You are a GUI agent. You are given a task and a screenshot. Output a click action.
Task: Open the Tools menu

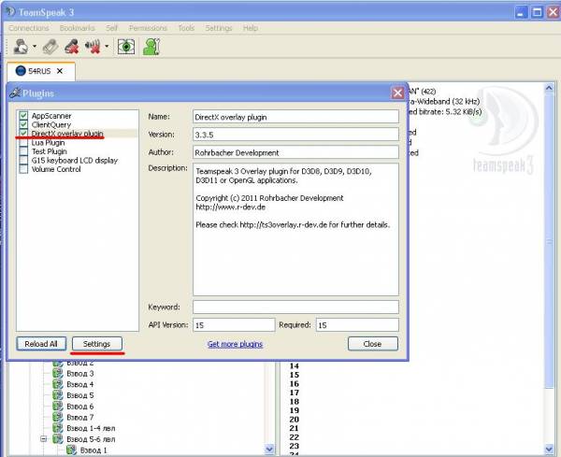point(186,28)
